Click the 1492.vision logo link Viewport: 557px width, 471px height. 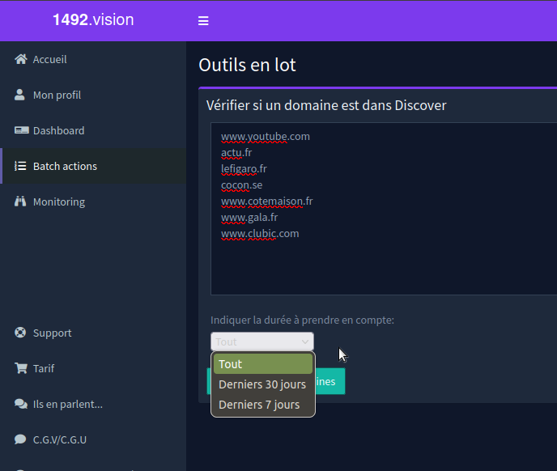point(93,20)
